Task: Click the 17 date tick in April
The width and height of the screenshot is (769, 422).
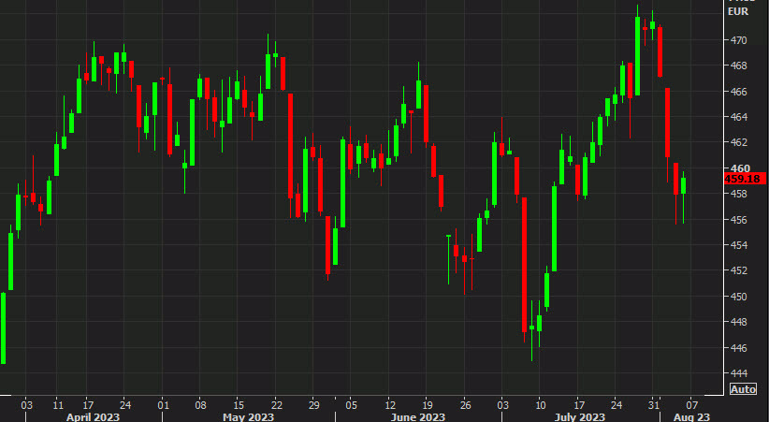Action: pyautogui.click(x=88, y=405)
